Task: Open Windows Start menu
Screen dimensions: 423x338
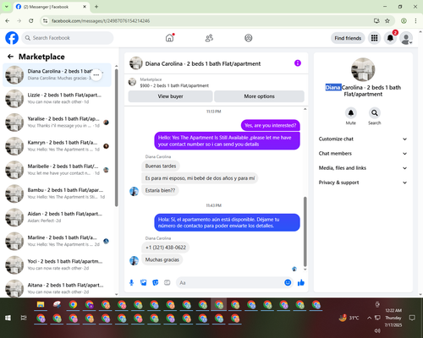Action: click(8, 318)
